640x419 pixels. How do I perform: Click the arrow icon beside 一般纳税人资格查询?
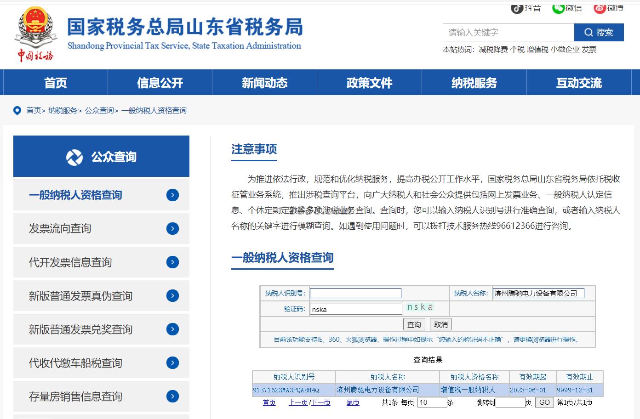pos(172,195)
